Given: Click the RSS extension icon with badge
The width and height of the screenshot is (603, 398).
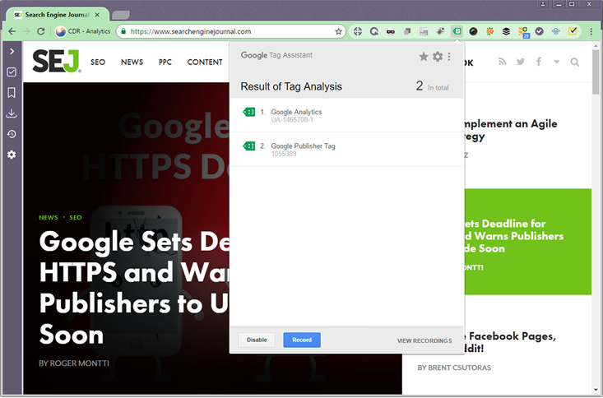Looking at the screenshot, I should [x=523, y=32].
